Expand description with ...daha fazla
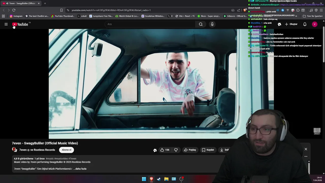The height and width of the screenshot is (183, 325). (x=80, y=169)
